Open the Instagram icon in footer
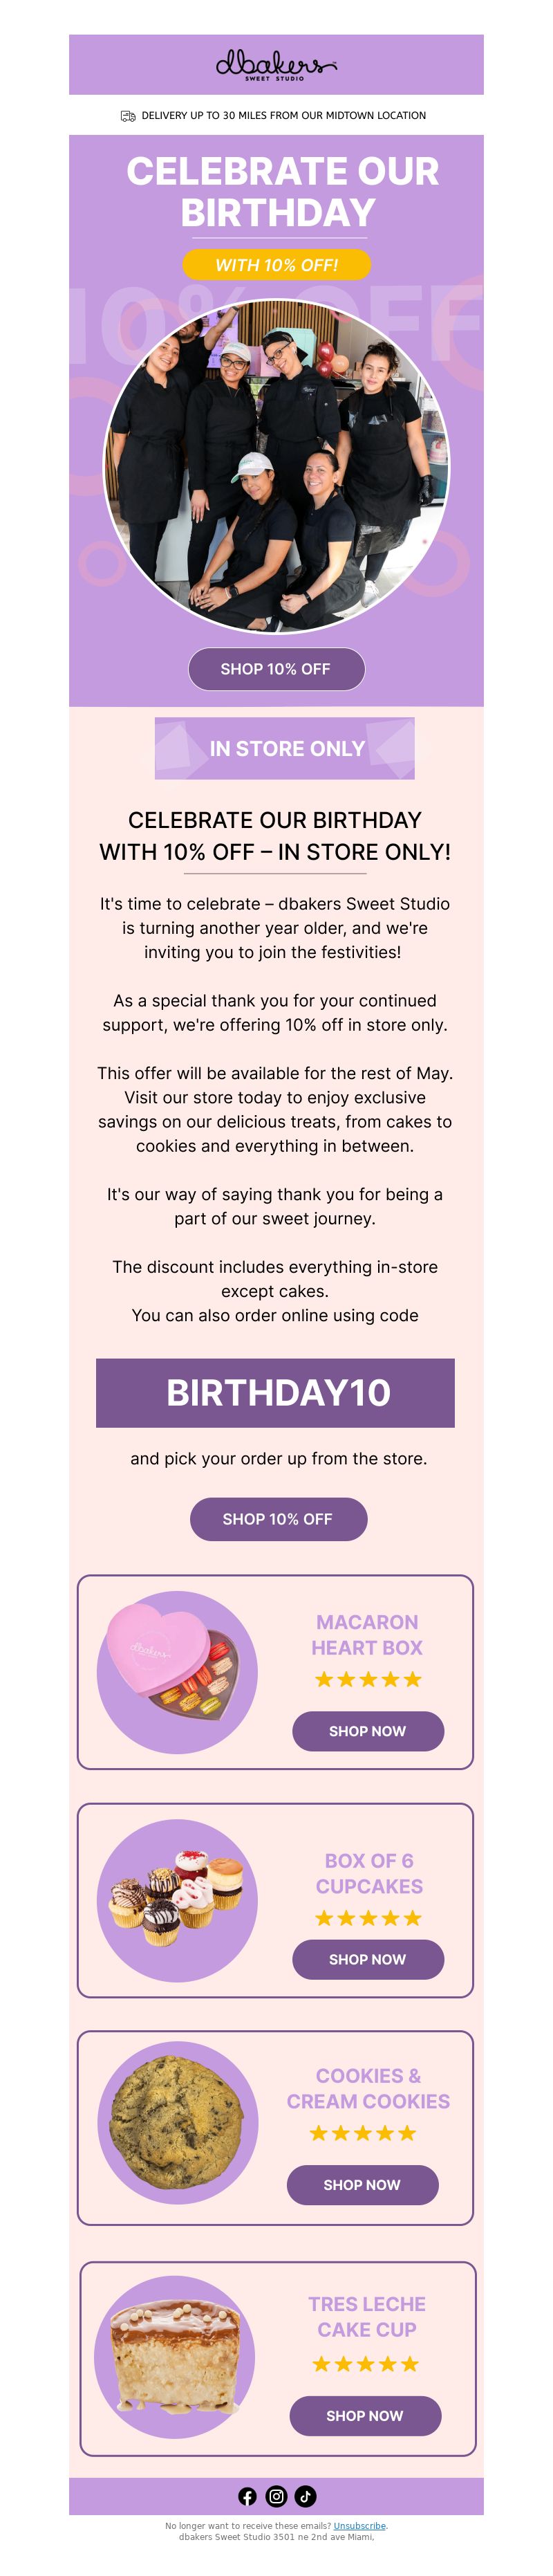 click(276, 2496)
